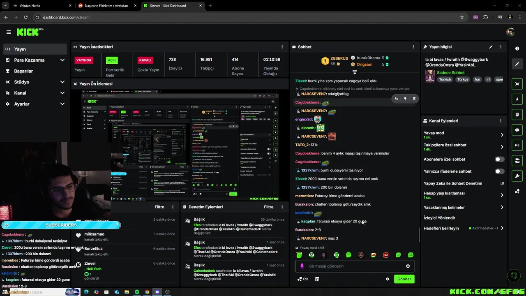Screen dimensions: 526x296
Task: Open chat settings gear icon
Action: pos(387,279)
